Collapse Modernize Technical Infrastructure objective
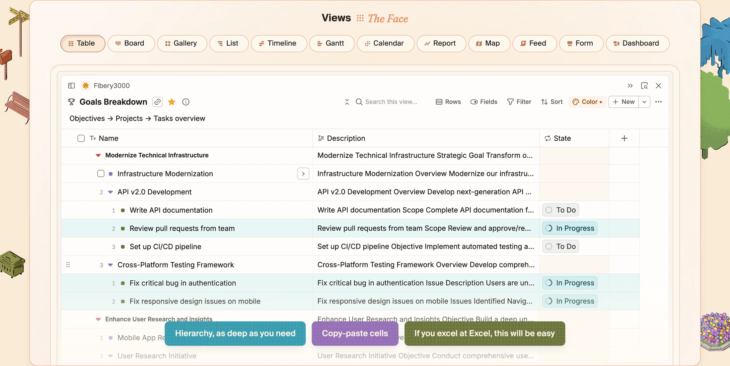The width and height of the screenshot is (730, 366). (98, 155)
